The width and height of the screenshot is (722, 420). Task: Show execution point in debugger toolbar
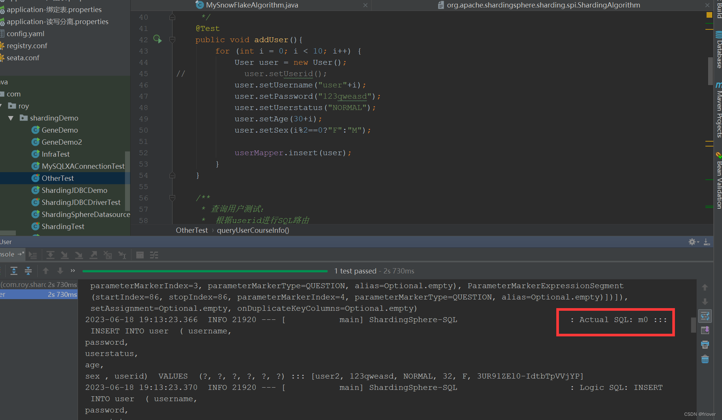coord(33,255)
